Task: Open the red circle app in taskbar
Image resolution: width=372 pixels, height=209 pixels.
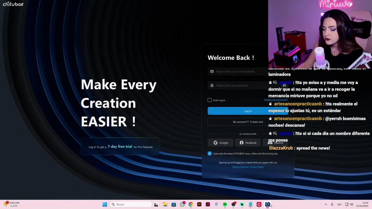Action: pos(259,204)
